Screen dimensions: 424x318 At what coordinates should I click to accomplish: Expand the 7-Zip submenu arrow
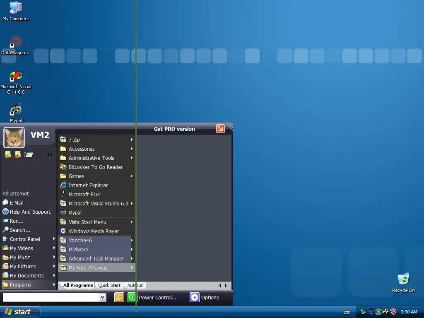point(132,140)
